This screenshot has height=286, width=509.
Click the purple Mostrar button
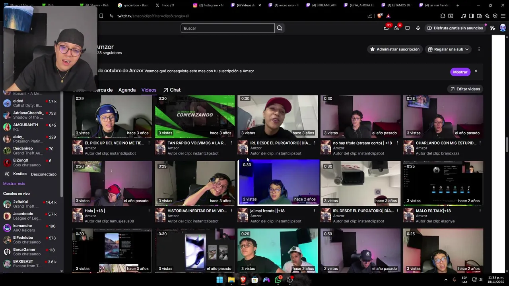[x=460, y=72]
